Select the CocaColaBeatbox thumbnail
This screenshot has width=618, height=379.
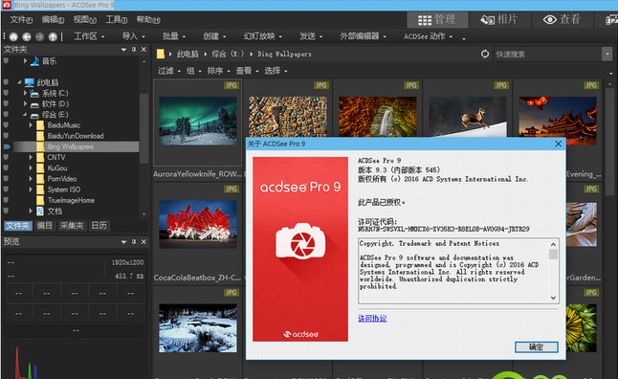(198, 225)
